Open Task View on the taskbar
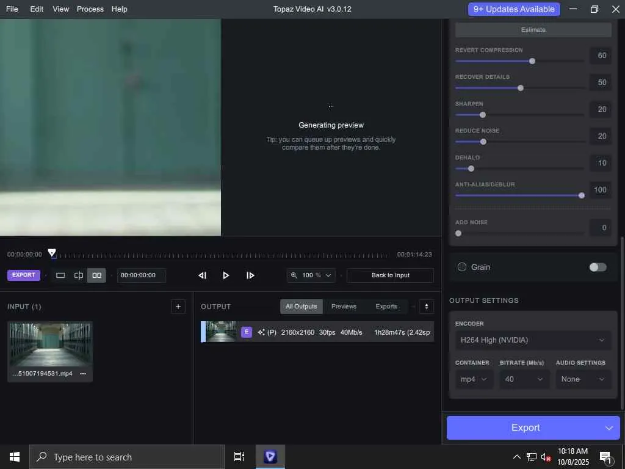The width and height of the screenshot is (625, 469). tap(239, 457)
